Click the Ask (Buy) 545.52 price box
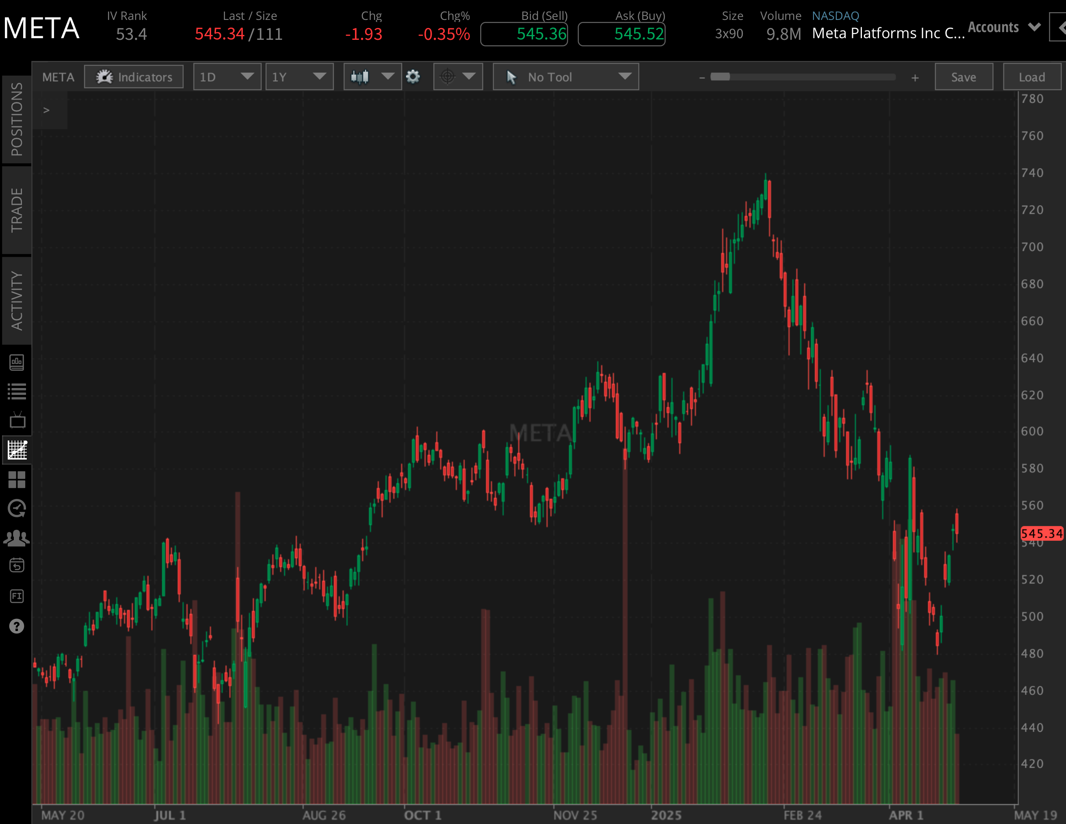Viewport: 1066px width, 824px height. [x=621, y=34]
